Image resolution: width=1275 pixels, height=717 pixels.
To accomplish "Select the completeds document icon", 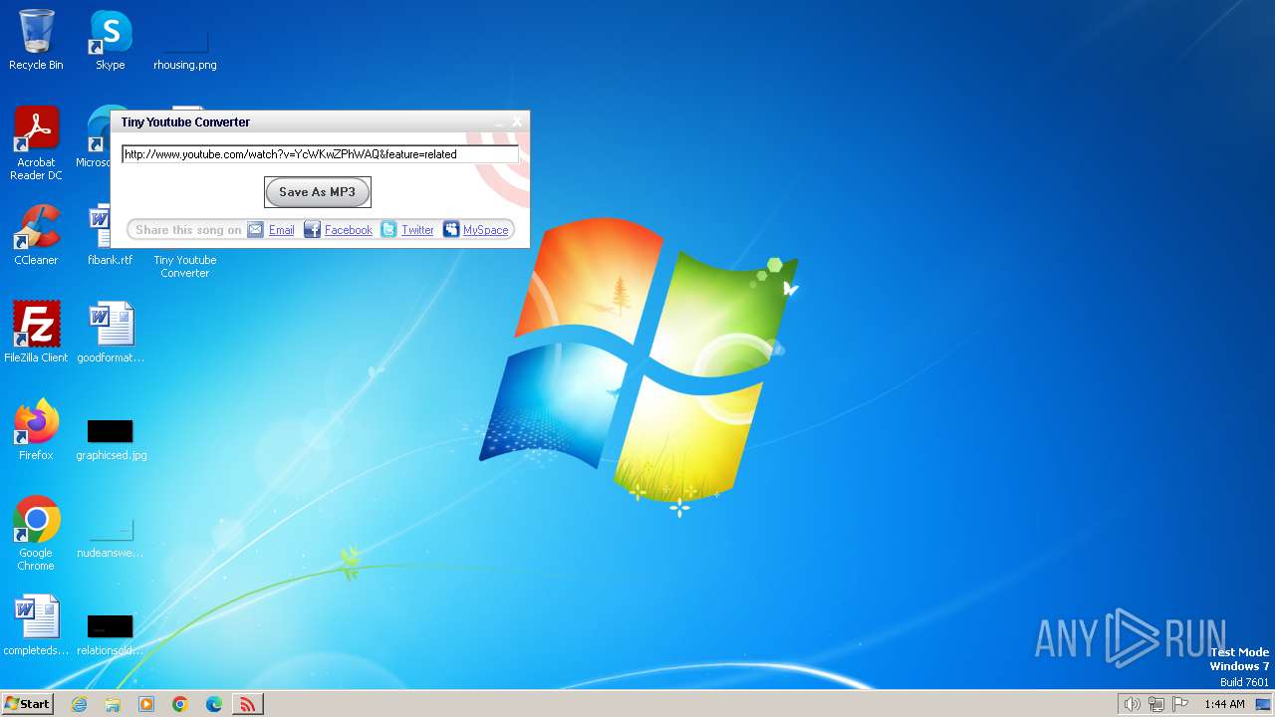I will pyautogui.click(x=36, y=625).
